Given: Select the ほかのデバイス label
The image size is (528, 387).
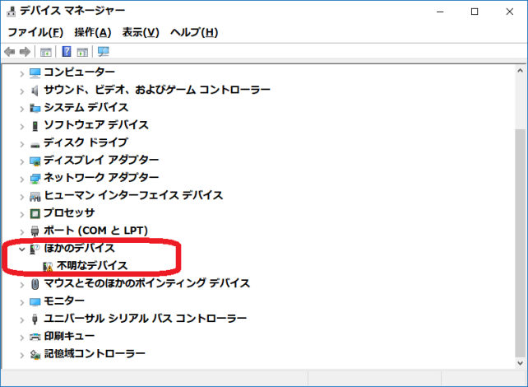Looking at the screenshot, I should pos(80,248).
